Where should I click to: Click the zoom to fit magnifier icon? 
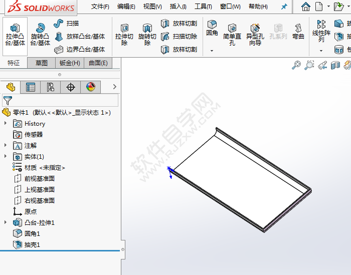pos(296,65)
